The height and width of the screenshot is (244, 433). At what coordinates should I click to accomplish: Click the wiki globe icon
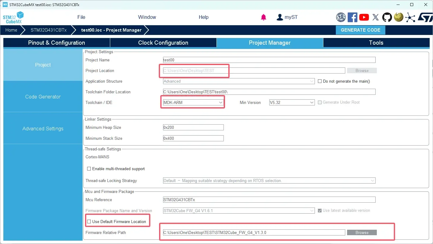(x=398, y=17)
